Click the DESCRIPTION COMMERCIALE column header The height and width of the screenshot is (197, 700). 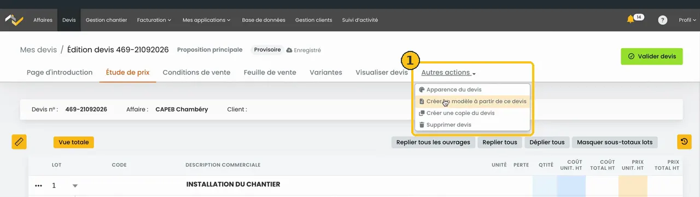[x=223, y=165]
